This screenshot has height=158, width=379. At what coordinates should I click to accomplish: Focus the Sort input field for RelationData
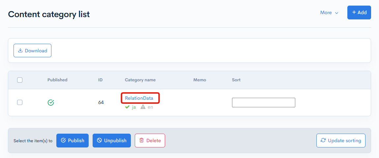pyautogui.click(x=263, y=103)
